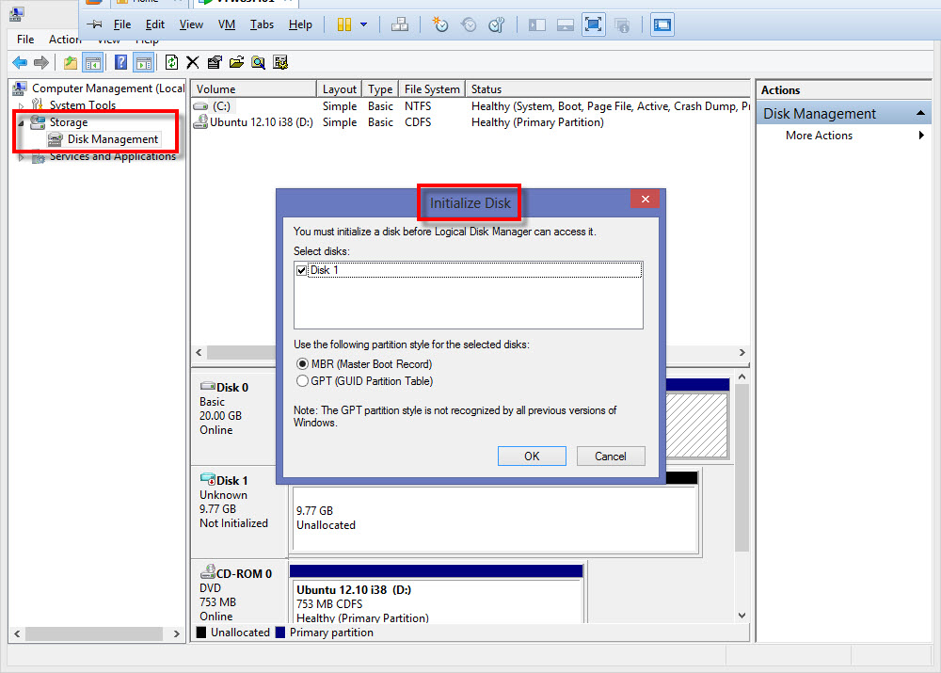Open the VMware Edit menu

(x=155, y=24)
